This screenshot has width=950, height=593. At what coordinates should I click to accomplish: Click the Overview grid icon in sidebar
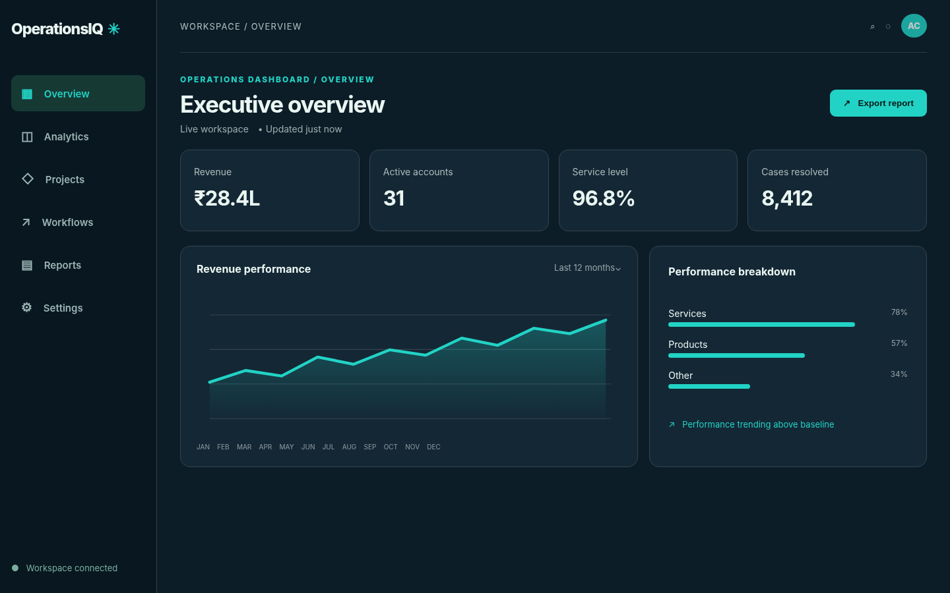[x=27, y=94]
